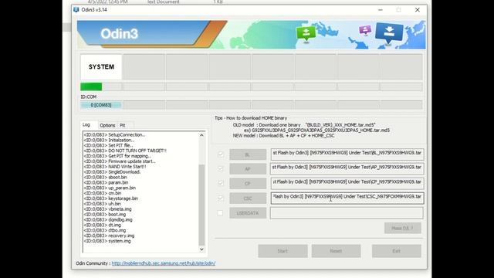Click the AP file button
Screen dimensions: 494x278
click(x=248, y=169)
